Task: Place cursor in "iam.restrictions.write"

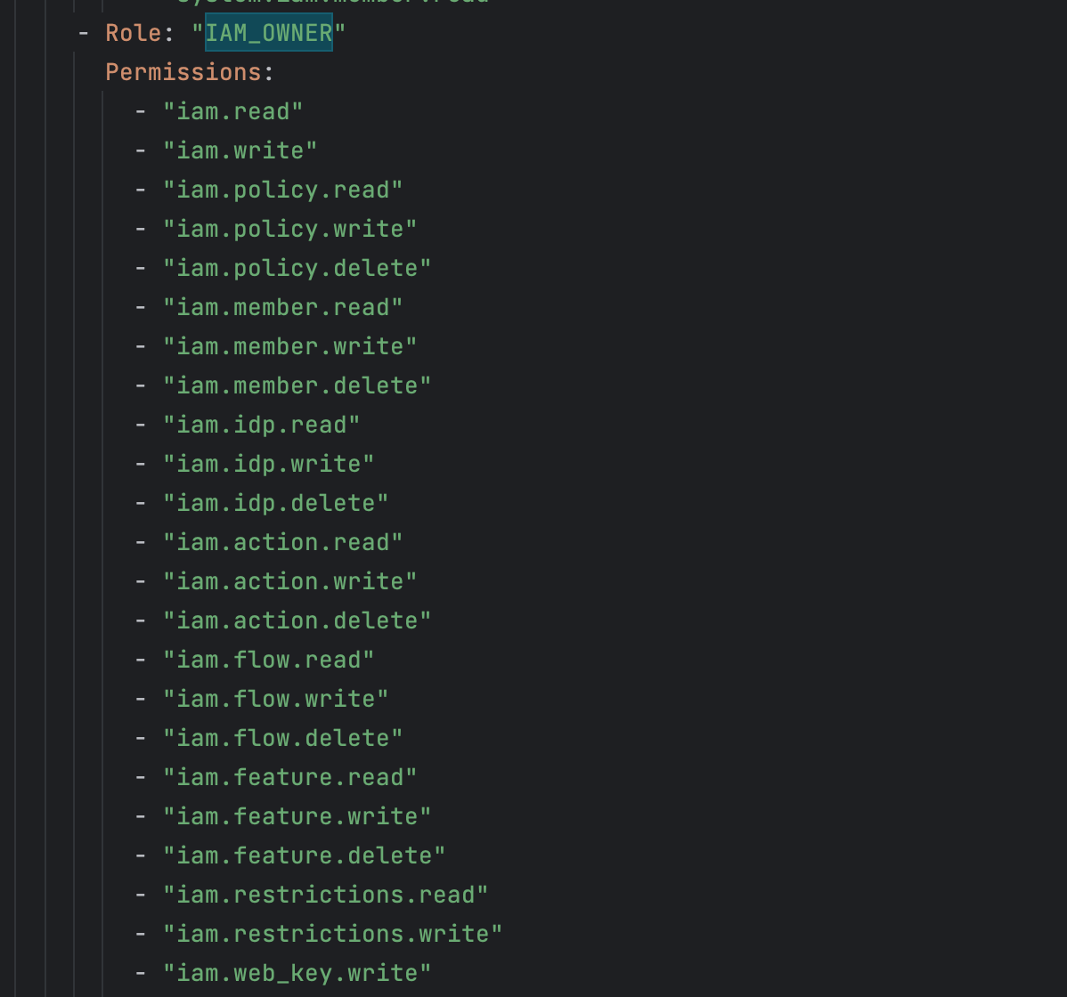Action: tap(332, 934)
